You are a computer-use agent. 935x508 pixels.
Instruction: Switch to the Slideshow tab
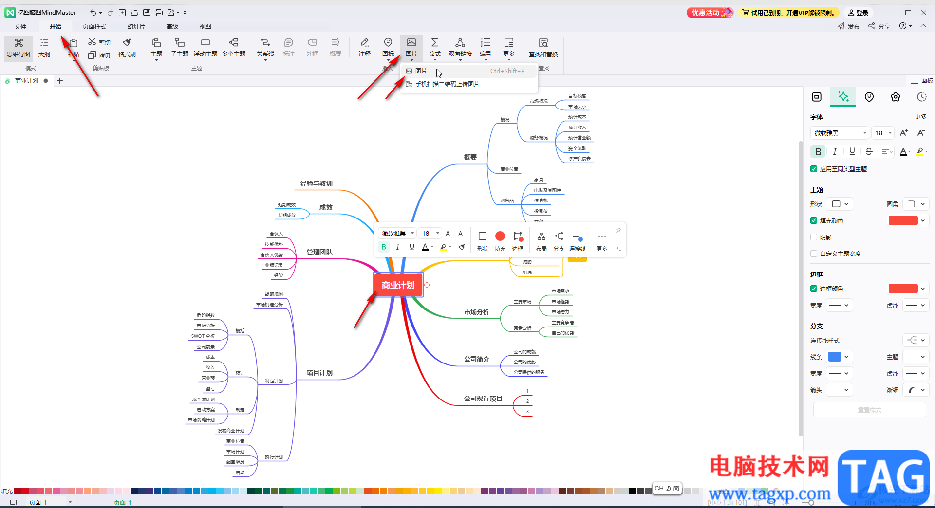coord(136,26)
